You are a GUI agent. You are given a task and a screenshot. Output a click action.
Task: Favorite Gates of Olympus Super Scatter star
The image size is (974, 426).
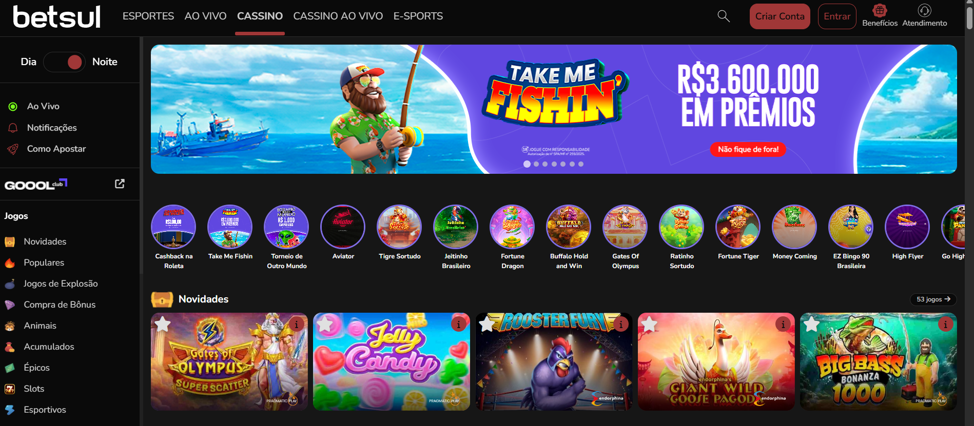(163, 324)
